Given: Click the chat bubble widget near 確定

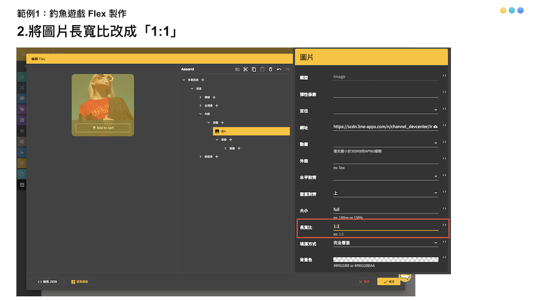Looking at the screenshot, I should pyautogui.click(x=405, y=276).
